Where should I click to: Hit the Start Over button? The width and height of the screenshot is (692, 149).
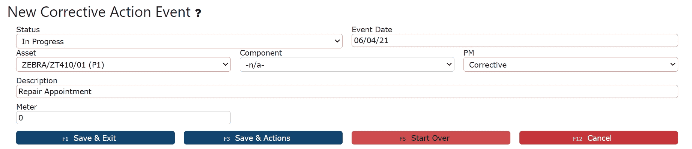[x=431, y=138]
